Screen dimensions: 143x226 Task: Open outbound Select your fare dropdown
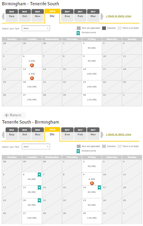tap(36, 28)
